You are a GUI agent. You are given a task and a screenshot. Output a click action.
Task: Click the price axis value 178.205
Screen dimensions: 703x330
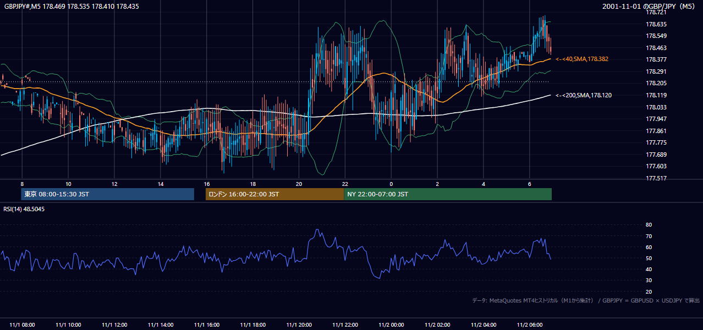656,83
